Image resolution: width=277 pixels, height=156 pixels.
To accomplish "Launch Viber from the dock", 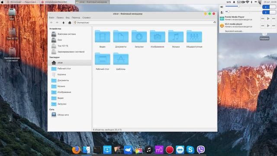I will click(201, 150).
